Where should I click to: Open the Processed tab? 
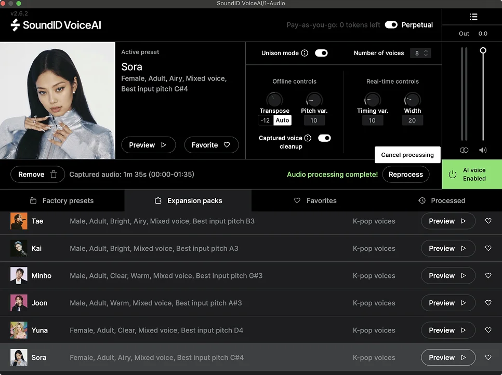(x=442, y=200)
